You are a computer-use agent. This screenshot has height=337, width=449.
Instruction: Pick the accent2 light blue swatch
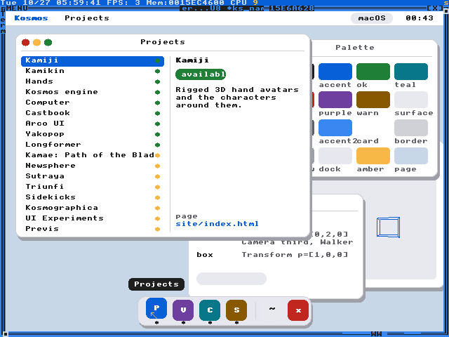[x=335, y=128]
